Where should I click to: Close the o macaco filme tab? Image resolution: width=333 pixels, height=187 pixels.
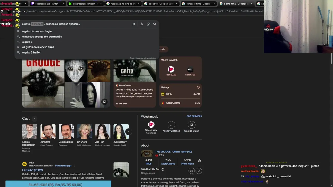[214, 4]
